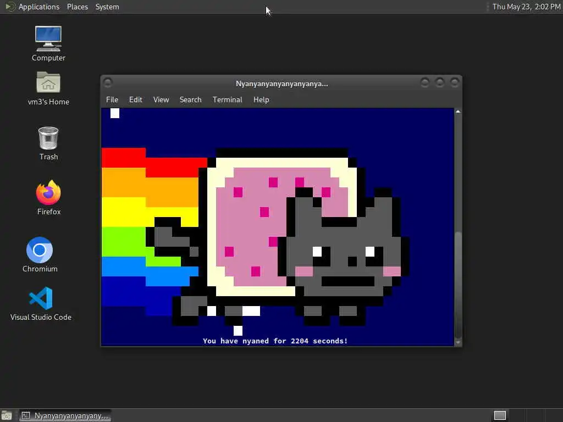Click the terminal window menu button at title bar left
This screenshot has width=563, height=422.
pos(107,83)
